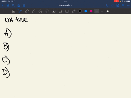Select the Lasso selection tool
The width and height of the screenshot is (131, 98).
(47, 11)
